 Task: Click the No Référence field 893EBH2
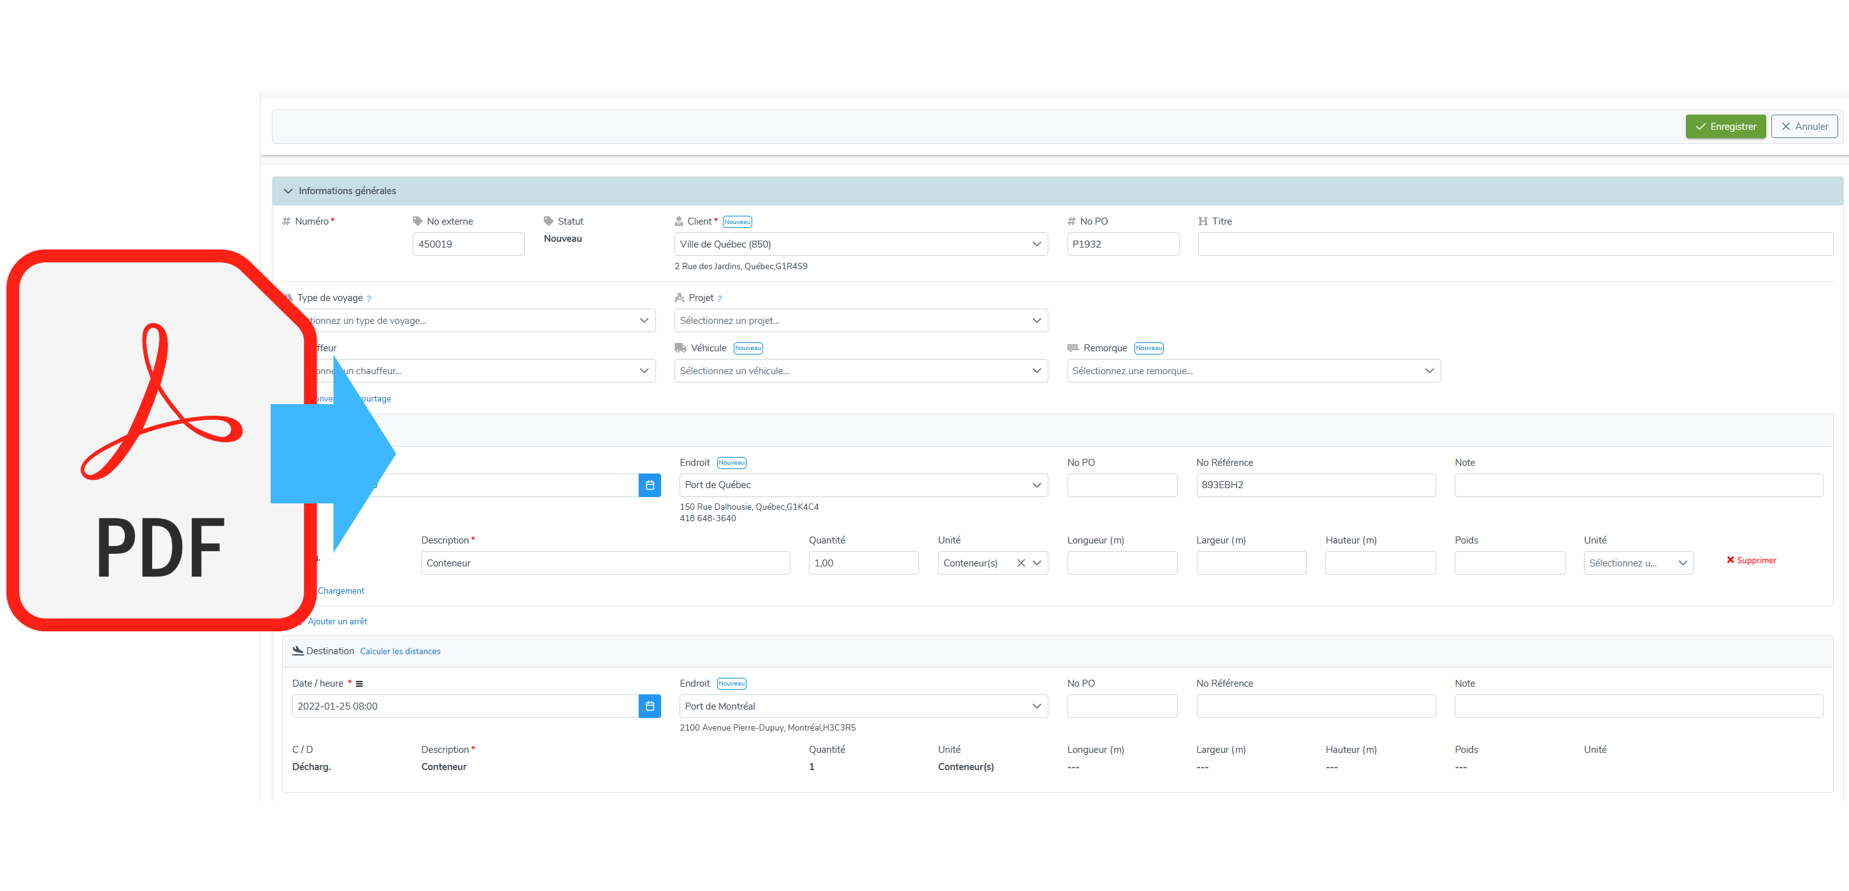click(1316, 485)
